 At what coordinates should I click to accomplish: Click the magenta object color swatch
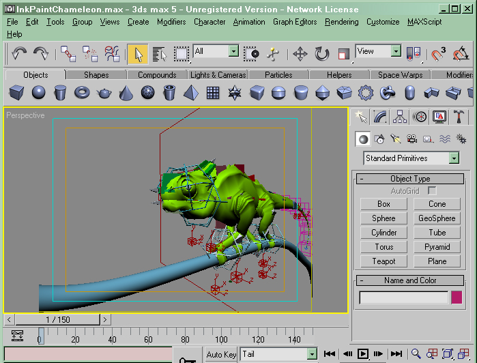point(456,297)
